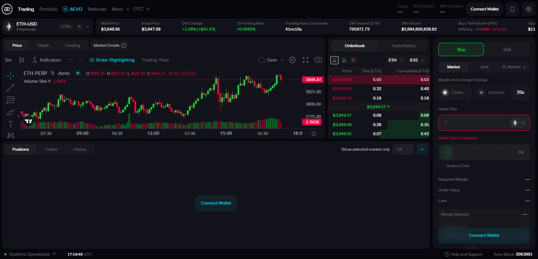The height and width of the screenshot is (259, 538).
Task: Select the crosshair cursor tool
Action: 10,76
